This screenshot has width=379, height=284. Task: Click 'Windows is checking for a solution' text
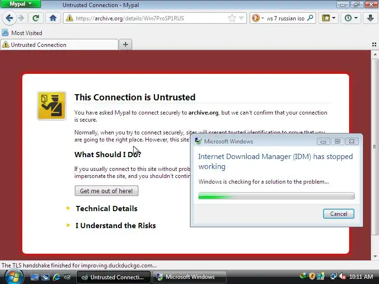[x=263, y=182]
